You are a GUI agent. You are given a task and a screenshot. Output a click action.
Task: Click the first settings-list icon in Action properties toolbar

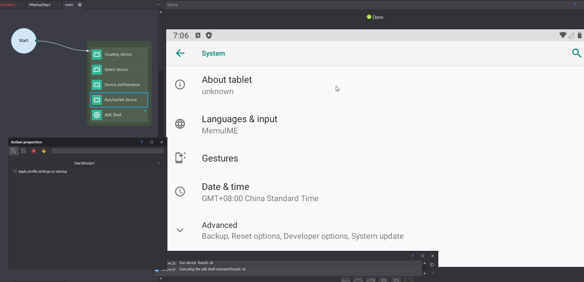(14, 151)
